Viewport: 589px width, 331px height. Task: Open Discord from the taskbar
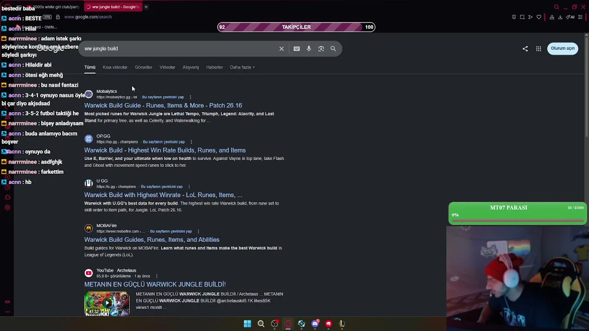coord(315,324)
